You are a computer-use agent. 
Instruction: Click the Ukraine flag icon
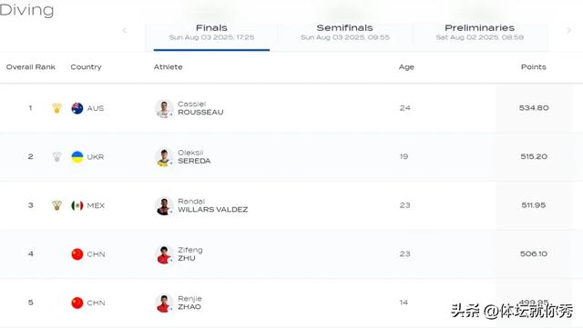77,157
